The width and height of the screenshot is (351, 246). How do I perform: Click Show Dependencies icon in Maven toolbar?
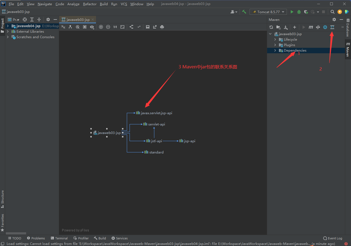point(332,27)
